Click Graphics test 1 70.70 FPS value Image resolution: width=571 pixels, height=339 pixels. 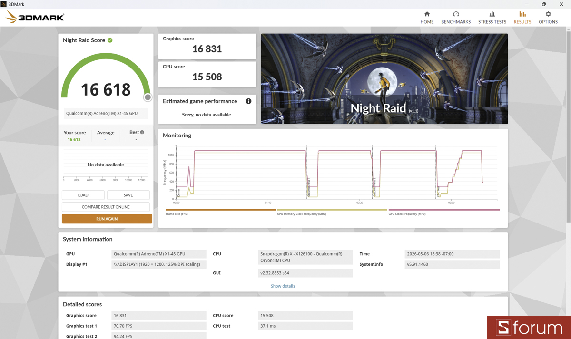159,326
